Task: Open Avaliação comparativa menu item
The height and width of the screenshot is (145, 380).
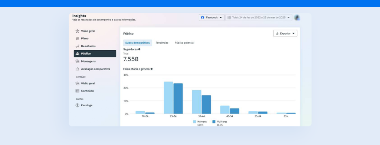Action: click(x=95, y=69)
